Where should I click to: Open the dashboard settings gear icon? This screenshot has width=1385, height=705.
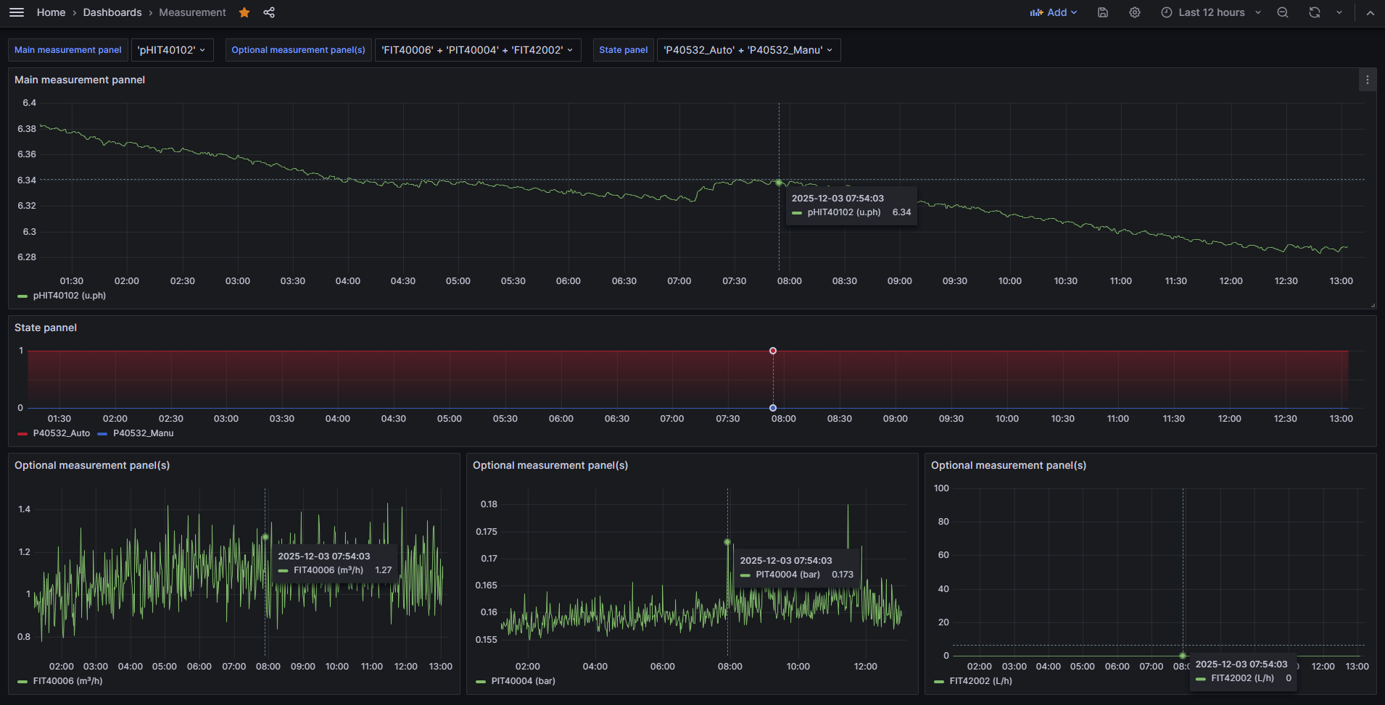coord(1134,12)
